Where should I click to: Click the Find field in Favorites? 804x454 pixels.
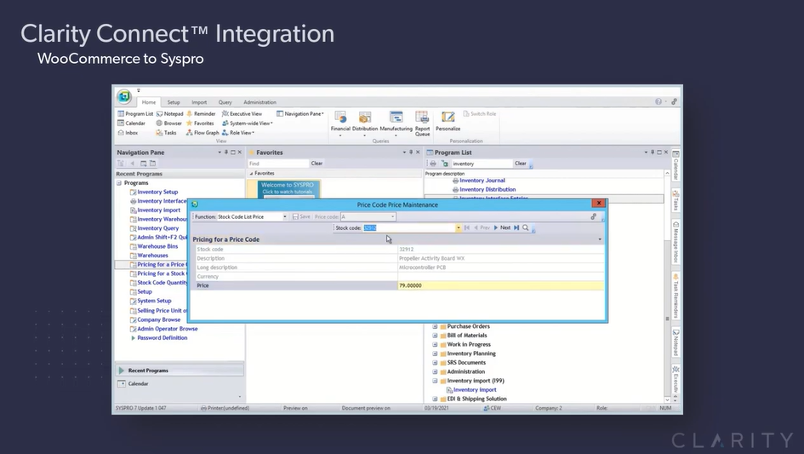click(x=278, y=164)
